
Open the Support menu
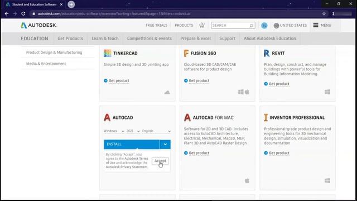(x=227, y=39)
